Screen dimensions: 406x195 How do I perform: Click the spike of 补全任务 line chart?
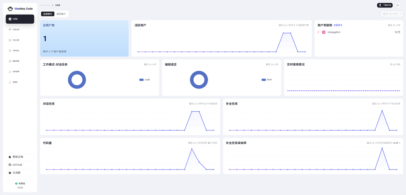click(382, 111)
